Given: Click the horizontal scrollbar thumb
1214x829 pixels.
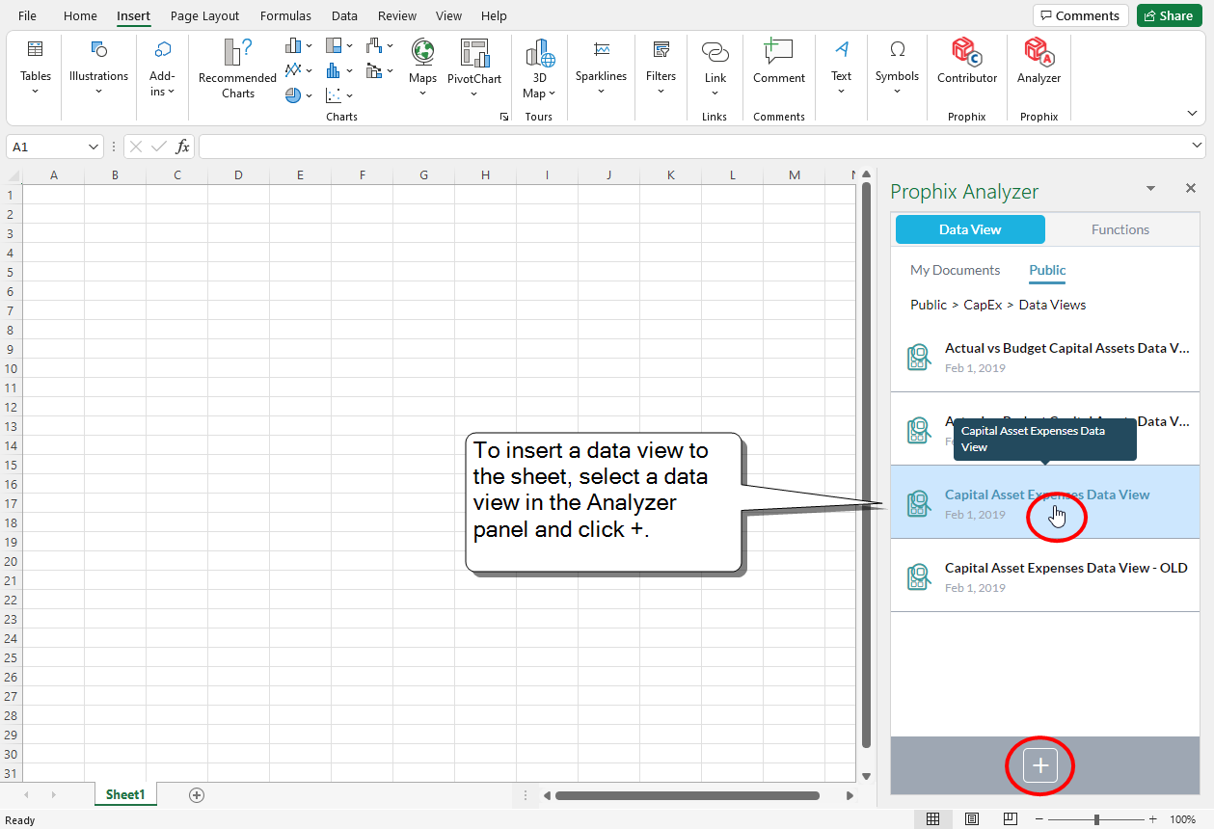Looking at the screenshot, I should (688, 795).
